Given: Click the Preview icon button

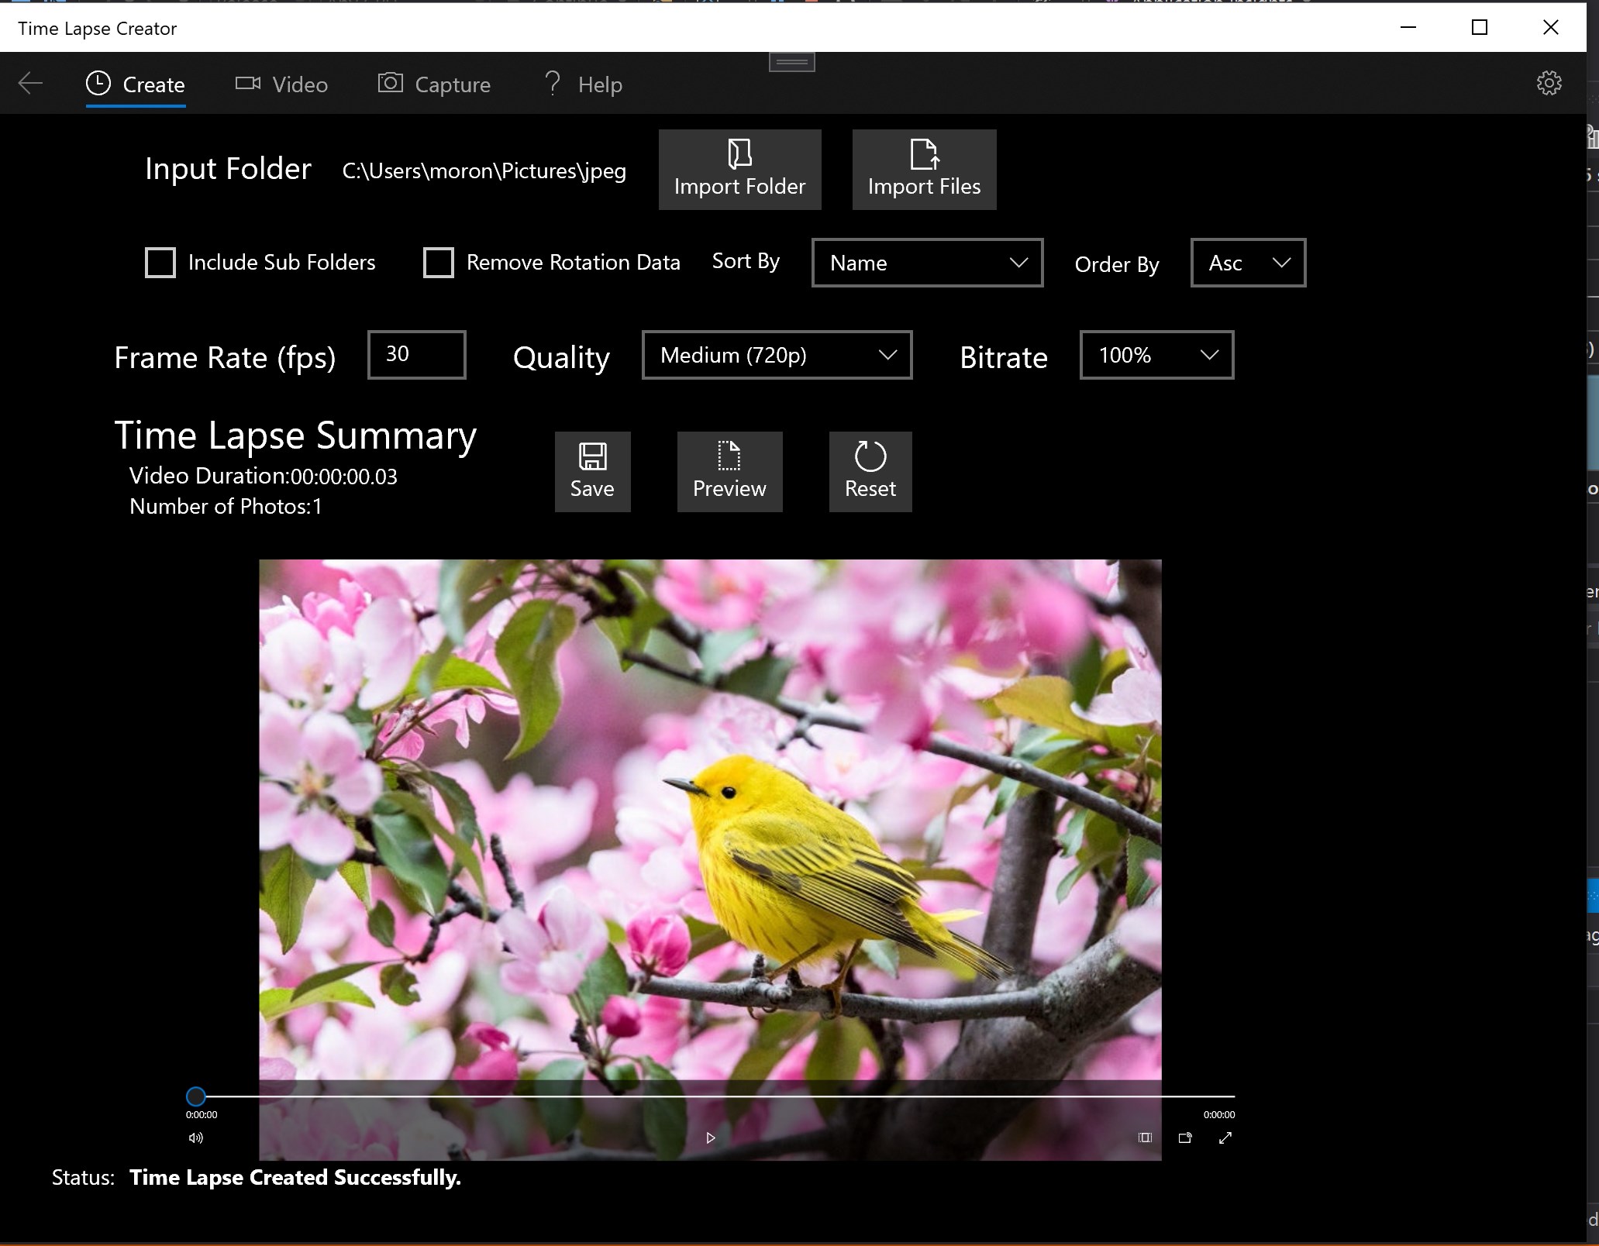Looking at the screenshot, I should point(729,471).
